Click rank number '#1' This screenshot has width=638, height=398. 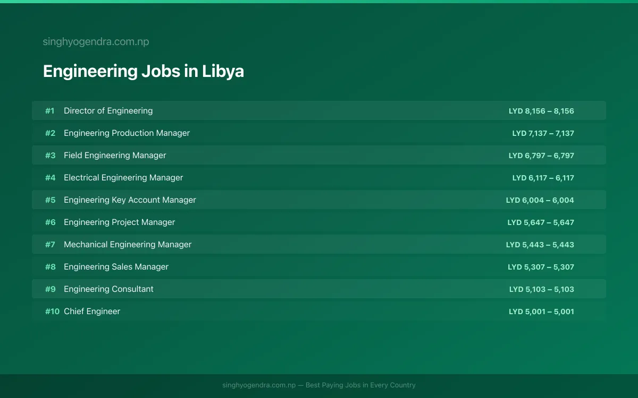[50, 111]
